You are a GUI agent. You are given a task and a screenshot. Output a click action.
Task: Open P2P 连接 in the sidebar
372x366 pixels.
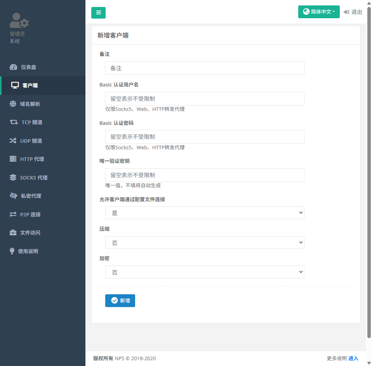(43, 214)
